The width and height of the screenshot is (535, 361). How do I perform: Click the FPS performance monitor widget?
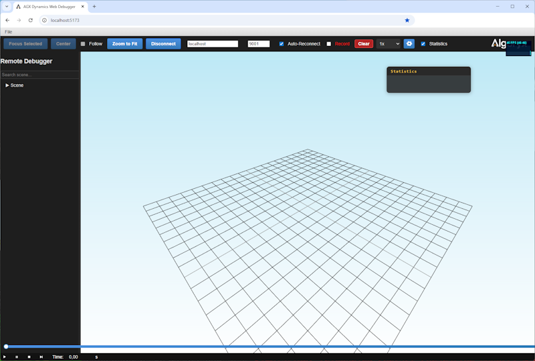pos(517,47)
